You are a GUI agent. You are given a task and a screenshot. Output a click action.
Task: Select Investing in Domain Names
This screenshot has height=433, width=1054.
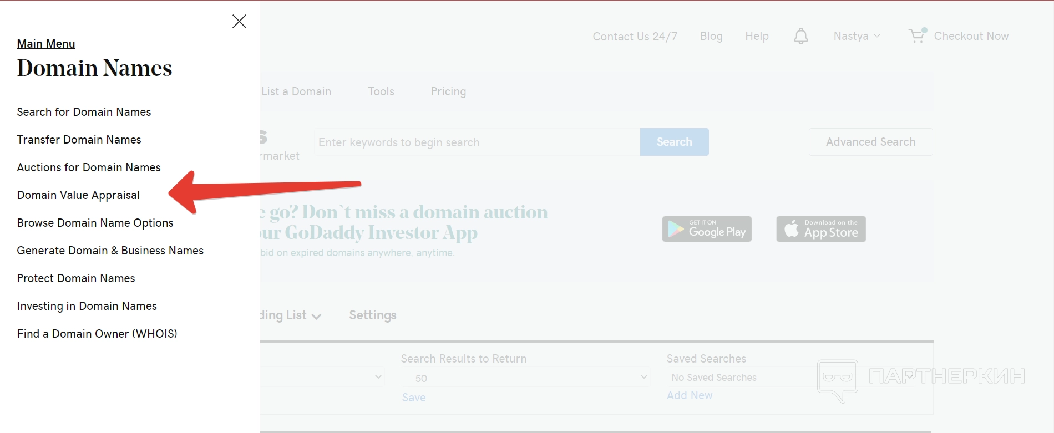(87, 306)
